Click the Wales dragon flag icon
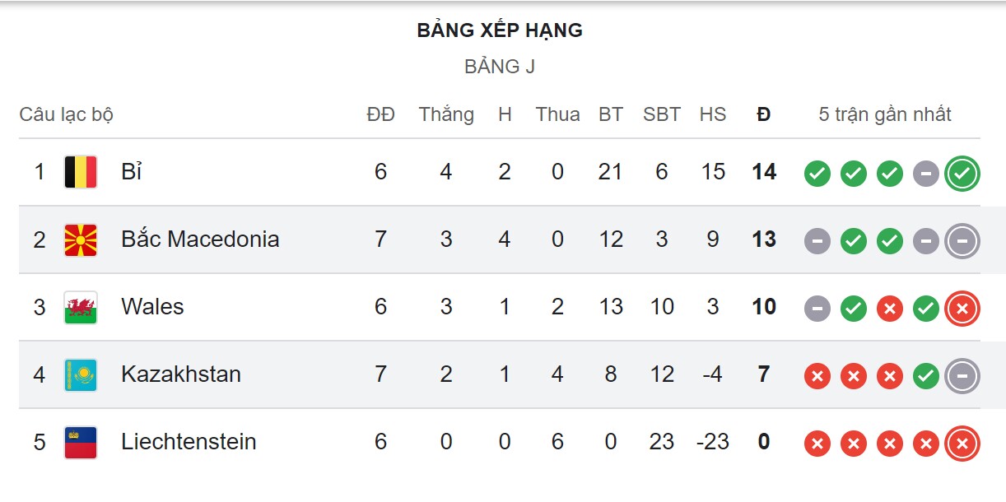The width and height of the screenshot is (1006, 502). 81,307
